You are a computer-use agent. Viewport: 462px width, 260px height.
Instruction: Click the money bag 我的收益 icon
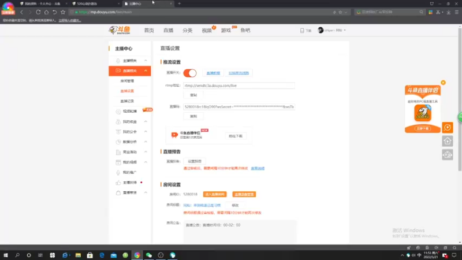[118, 122]
